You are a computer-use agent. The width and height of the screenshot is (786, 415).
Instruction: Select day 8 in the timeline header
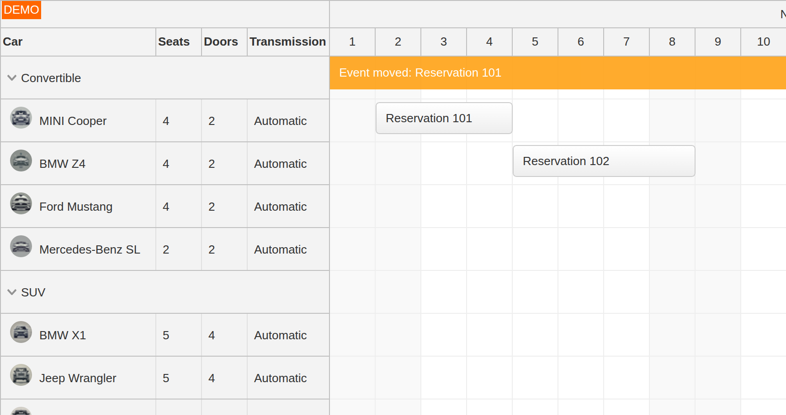672,42
